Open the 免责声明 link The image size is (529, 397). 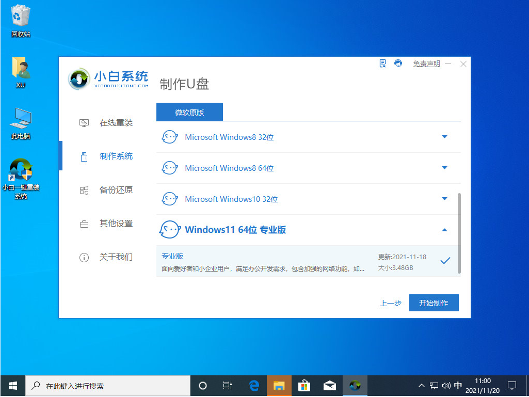click(x=426, y=63)
